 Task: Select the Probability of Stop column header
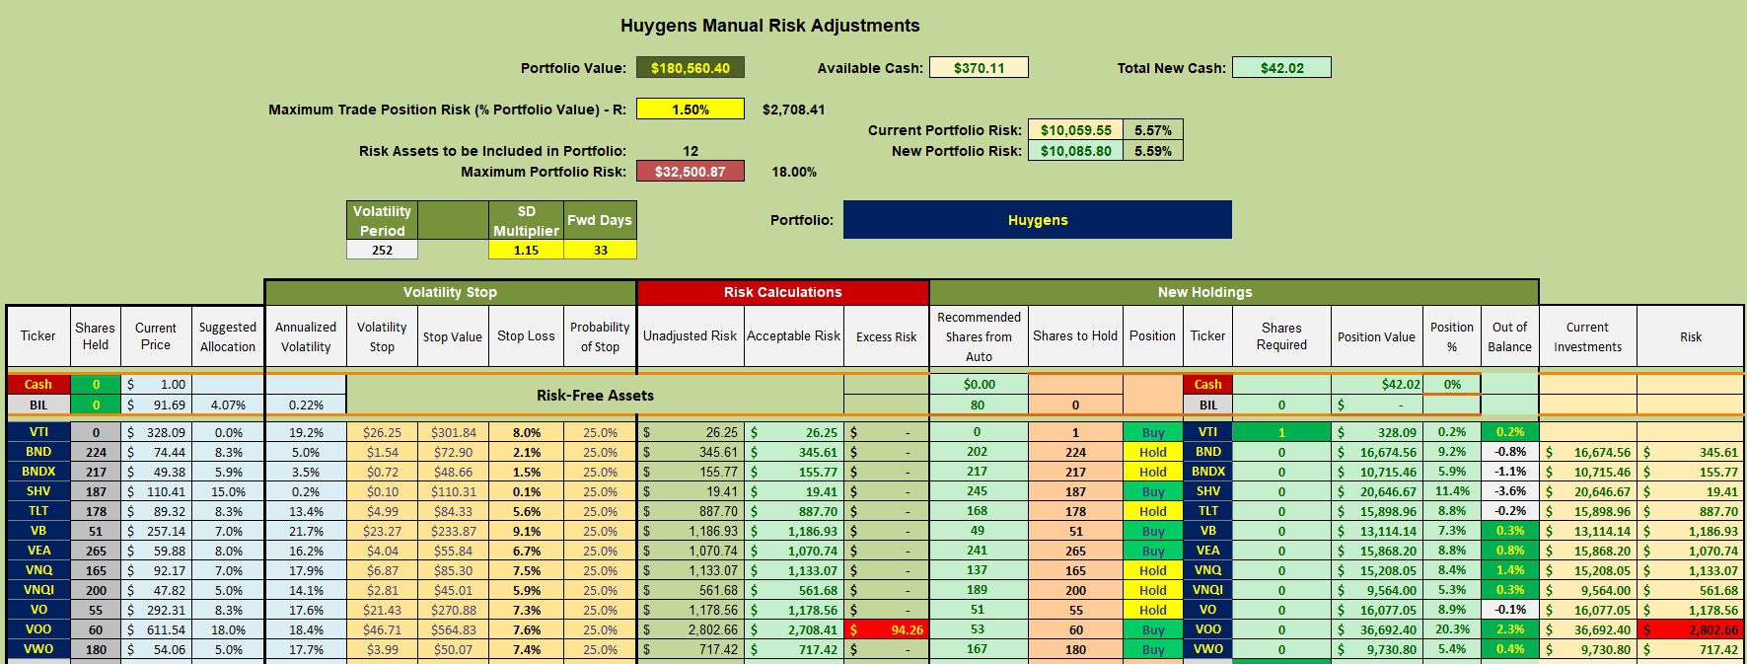[600, 336]
